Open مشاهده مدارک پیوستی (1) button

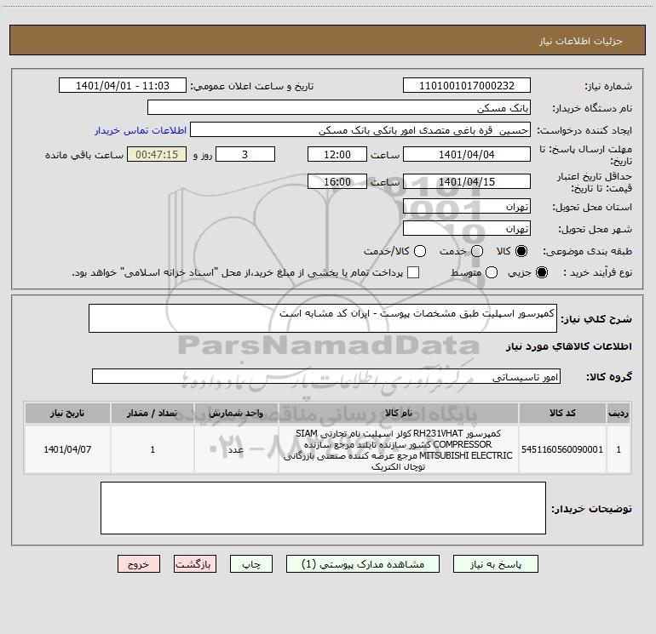[x=363, y=564]
